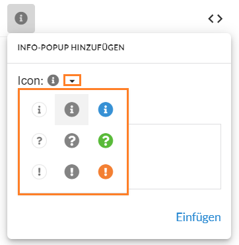Pick the blue info icon
239x245 pixels.
click(x=106, y=110)
